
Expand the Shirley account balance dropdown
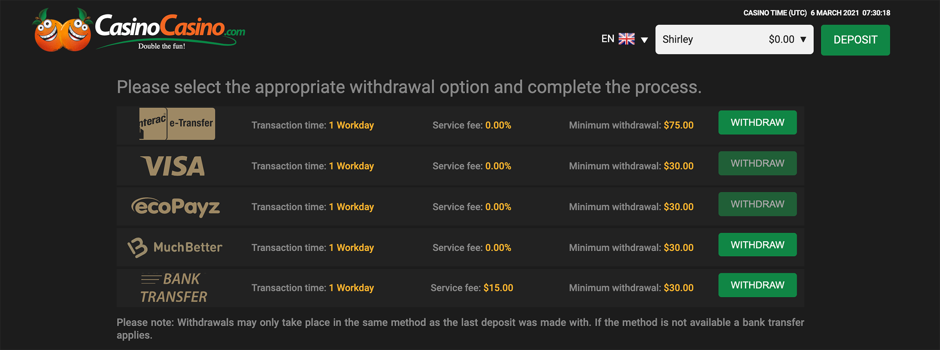point(803,40)
